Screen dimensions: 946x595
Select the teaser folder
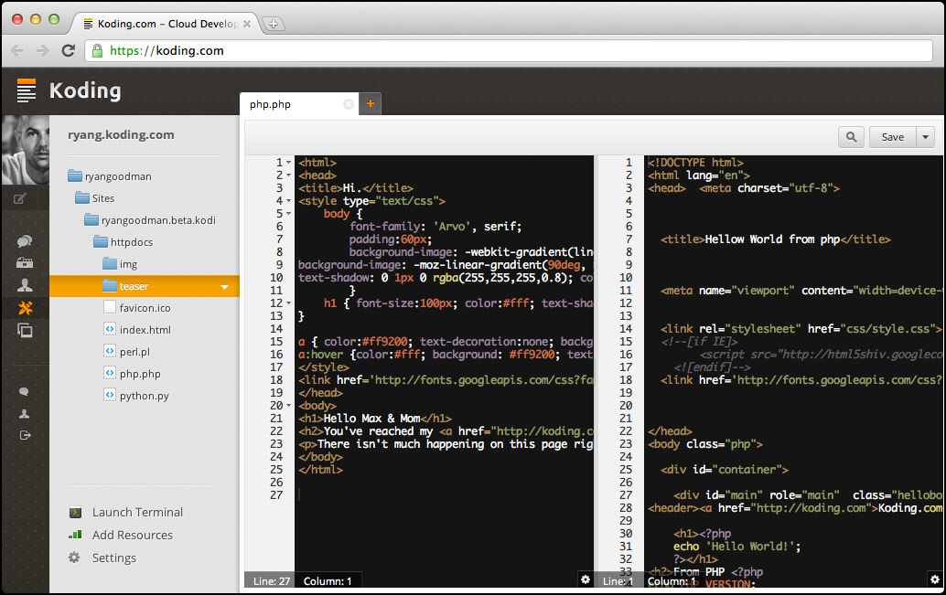[x=145, y=286]
